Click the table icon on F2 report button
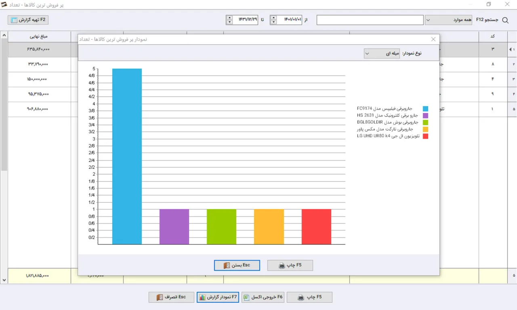Screen dimensions: 517x310 [14, 20]
